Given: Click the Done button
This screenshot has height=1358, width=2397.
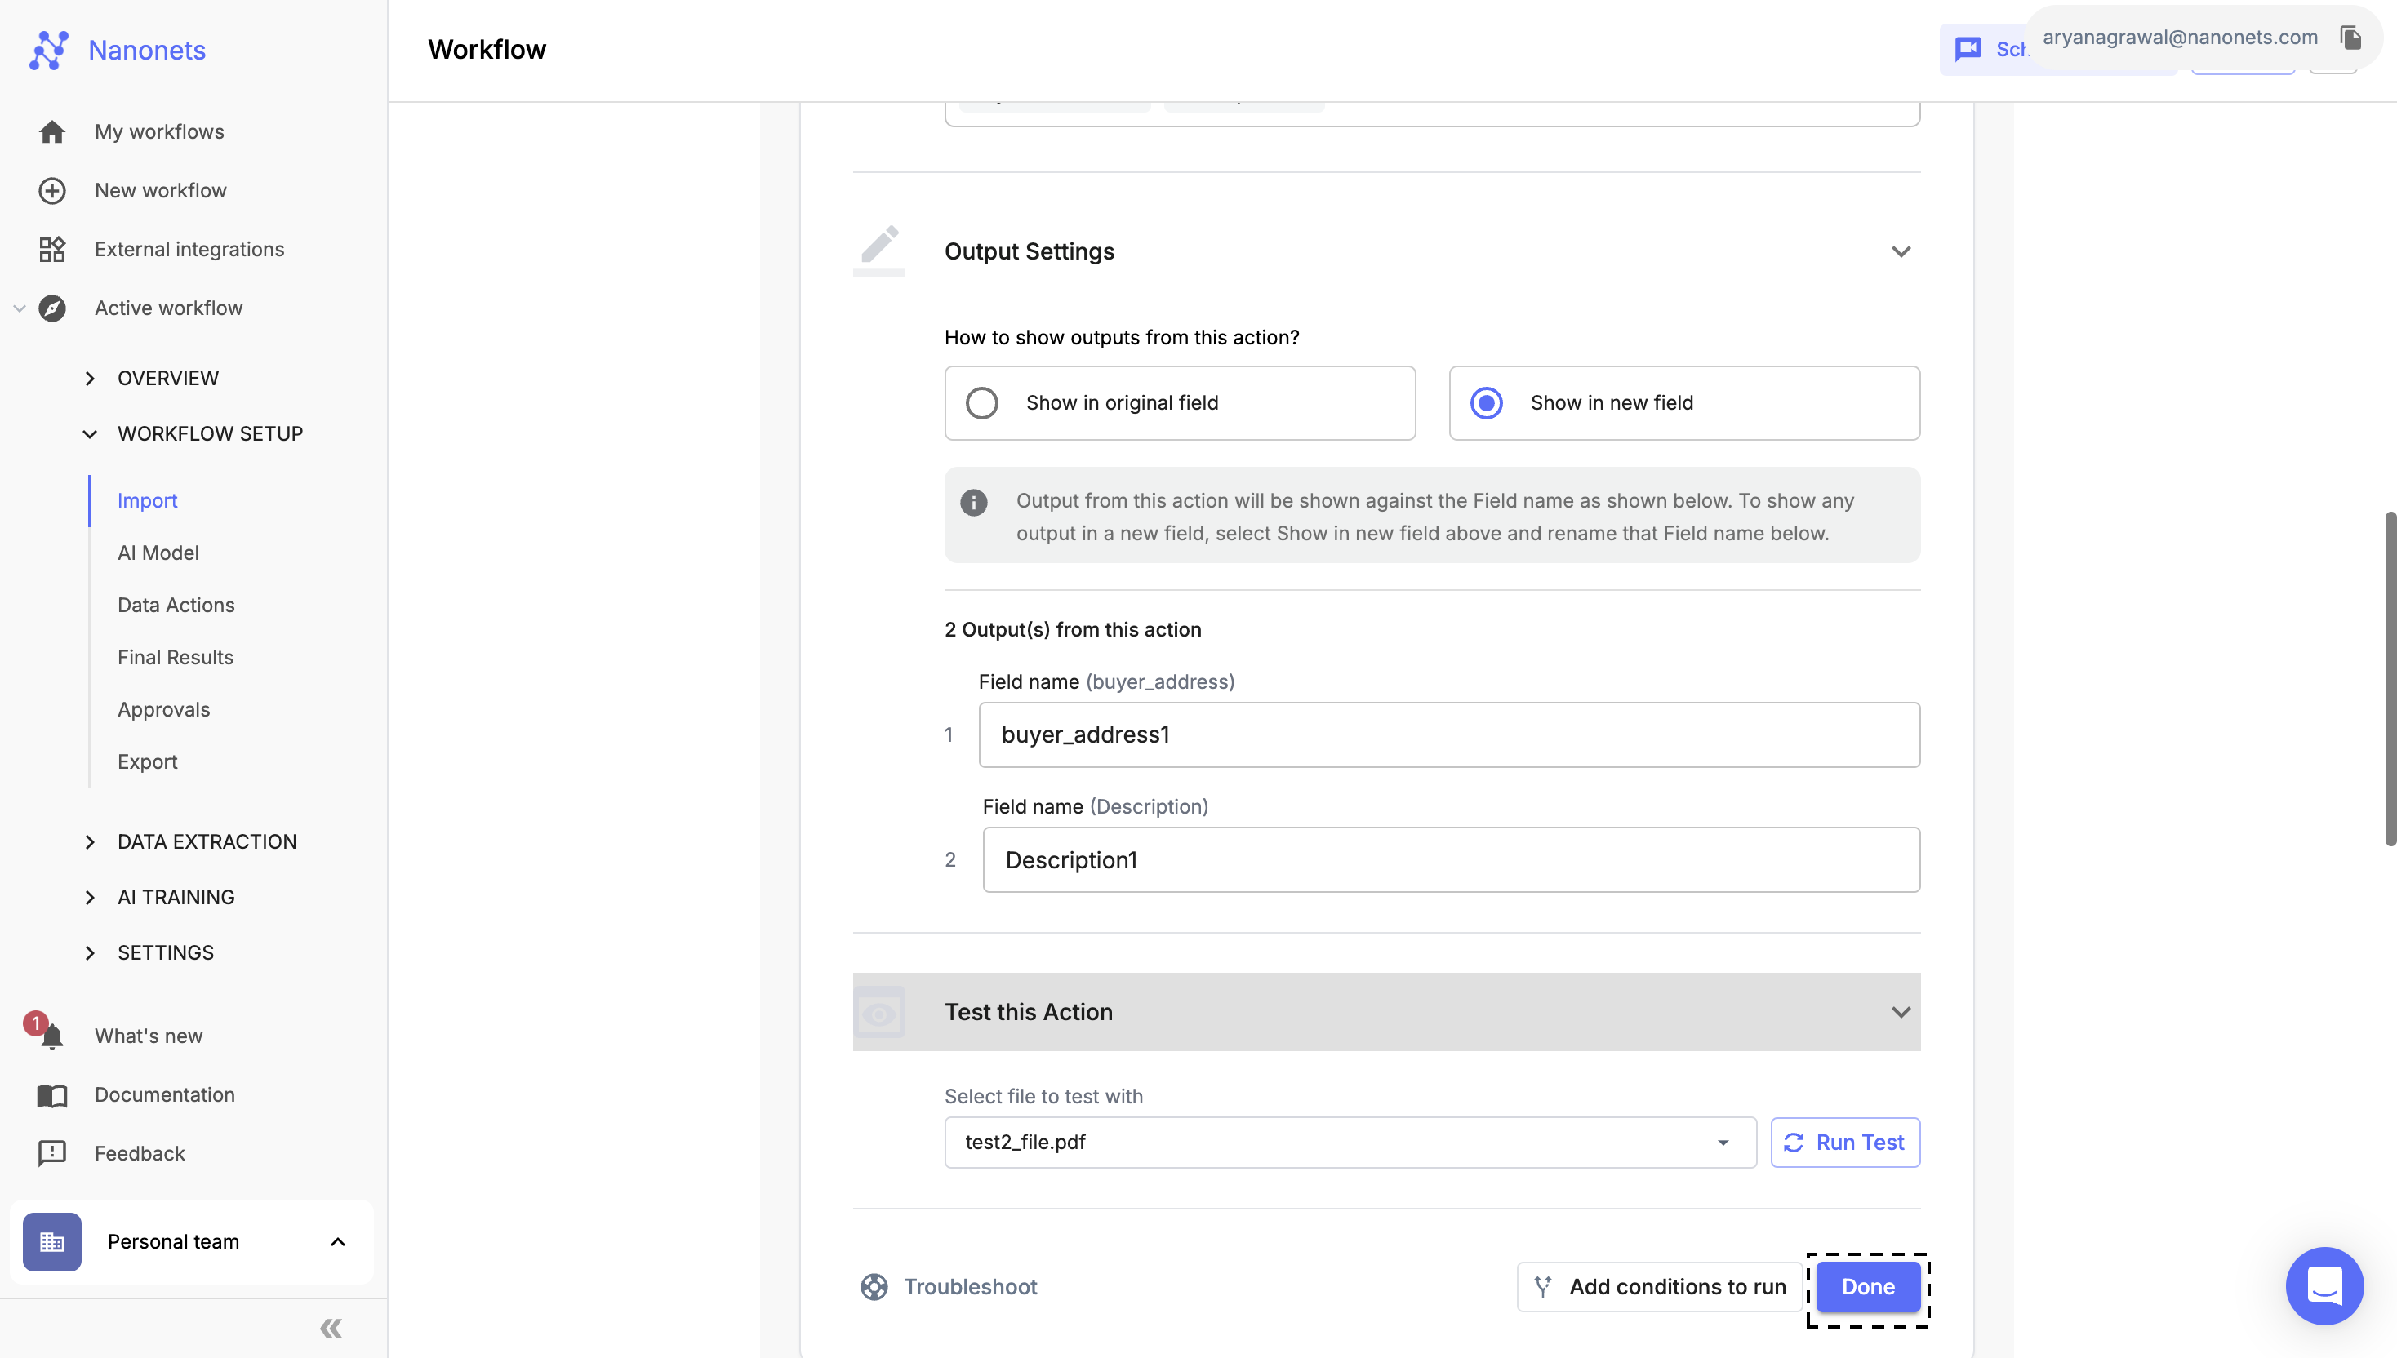Looking at the screenshot, I should [1869, 1287].
